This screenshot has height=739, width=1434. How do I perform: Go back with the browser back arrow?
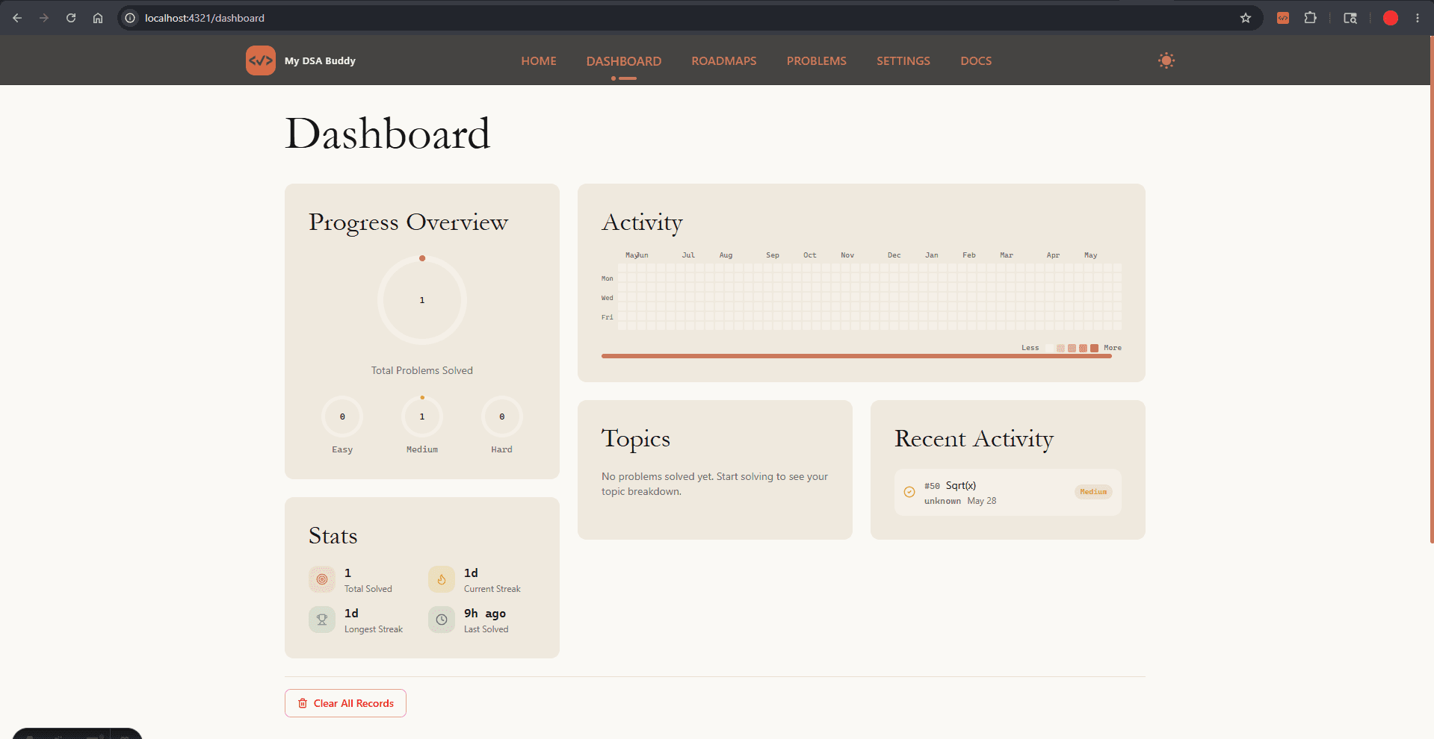(17, 18)
